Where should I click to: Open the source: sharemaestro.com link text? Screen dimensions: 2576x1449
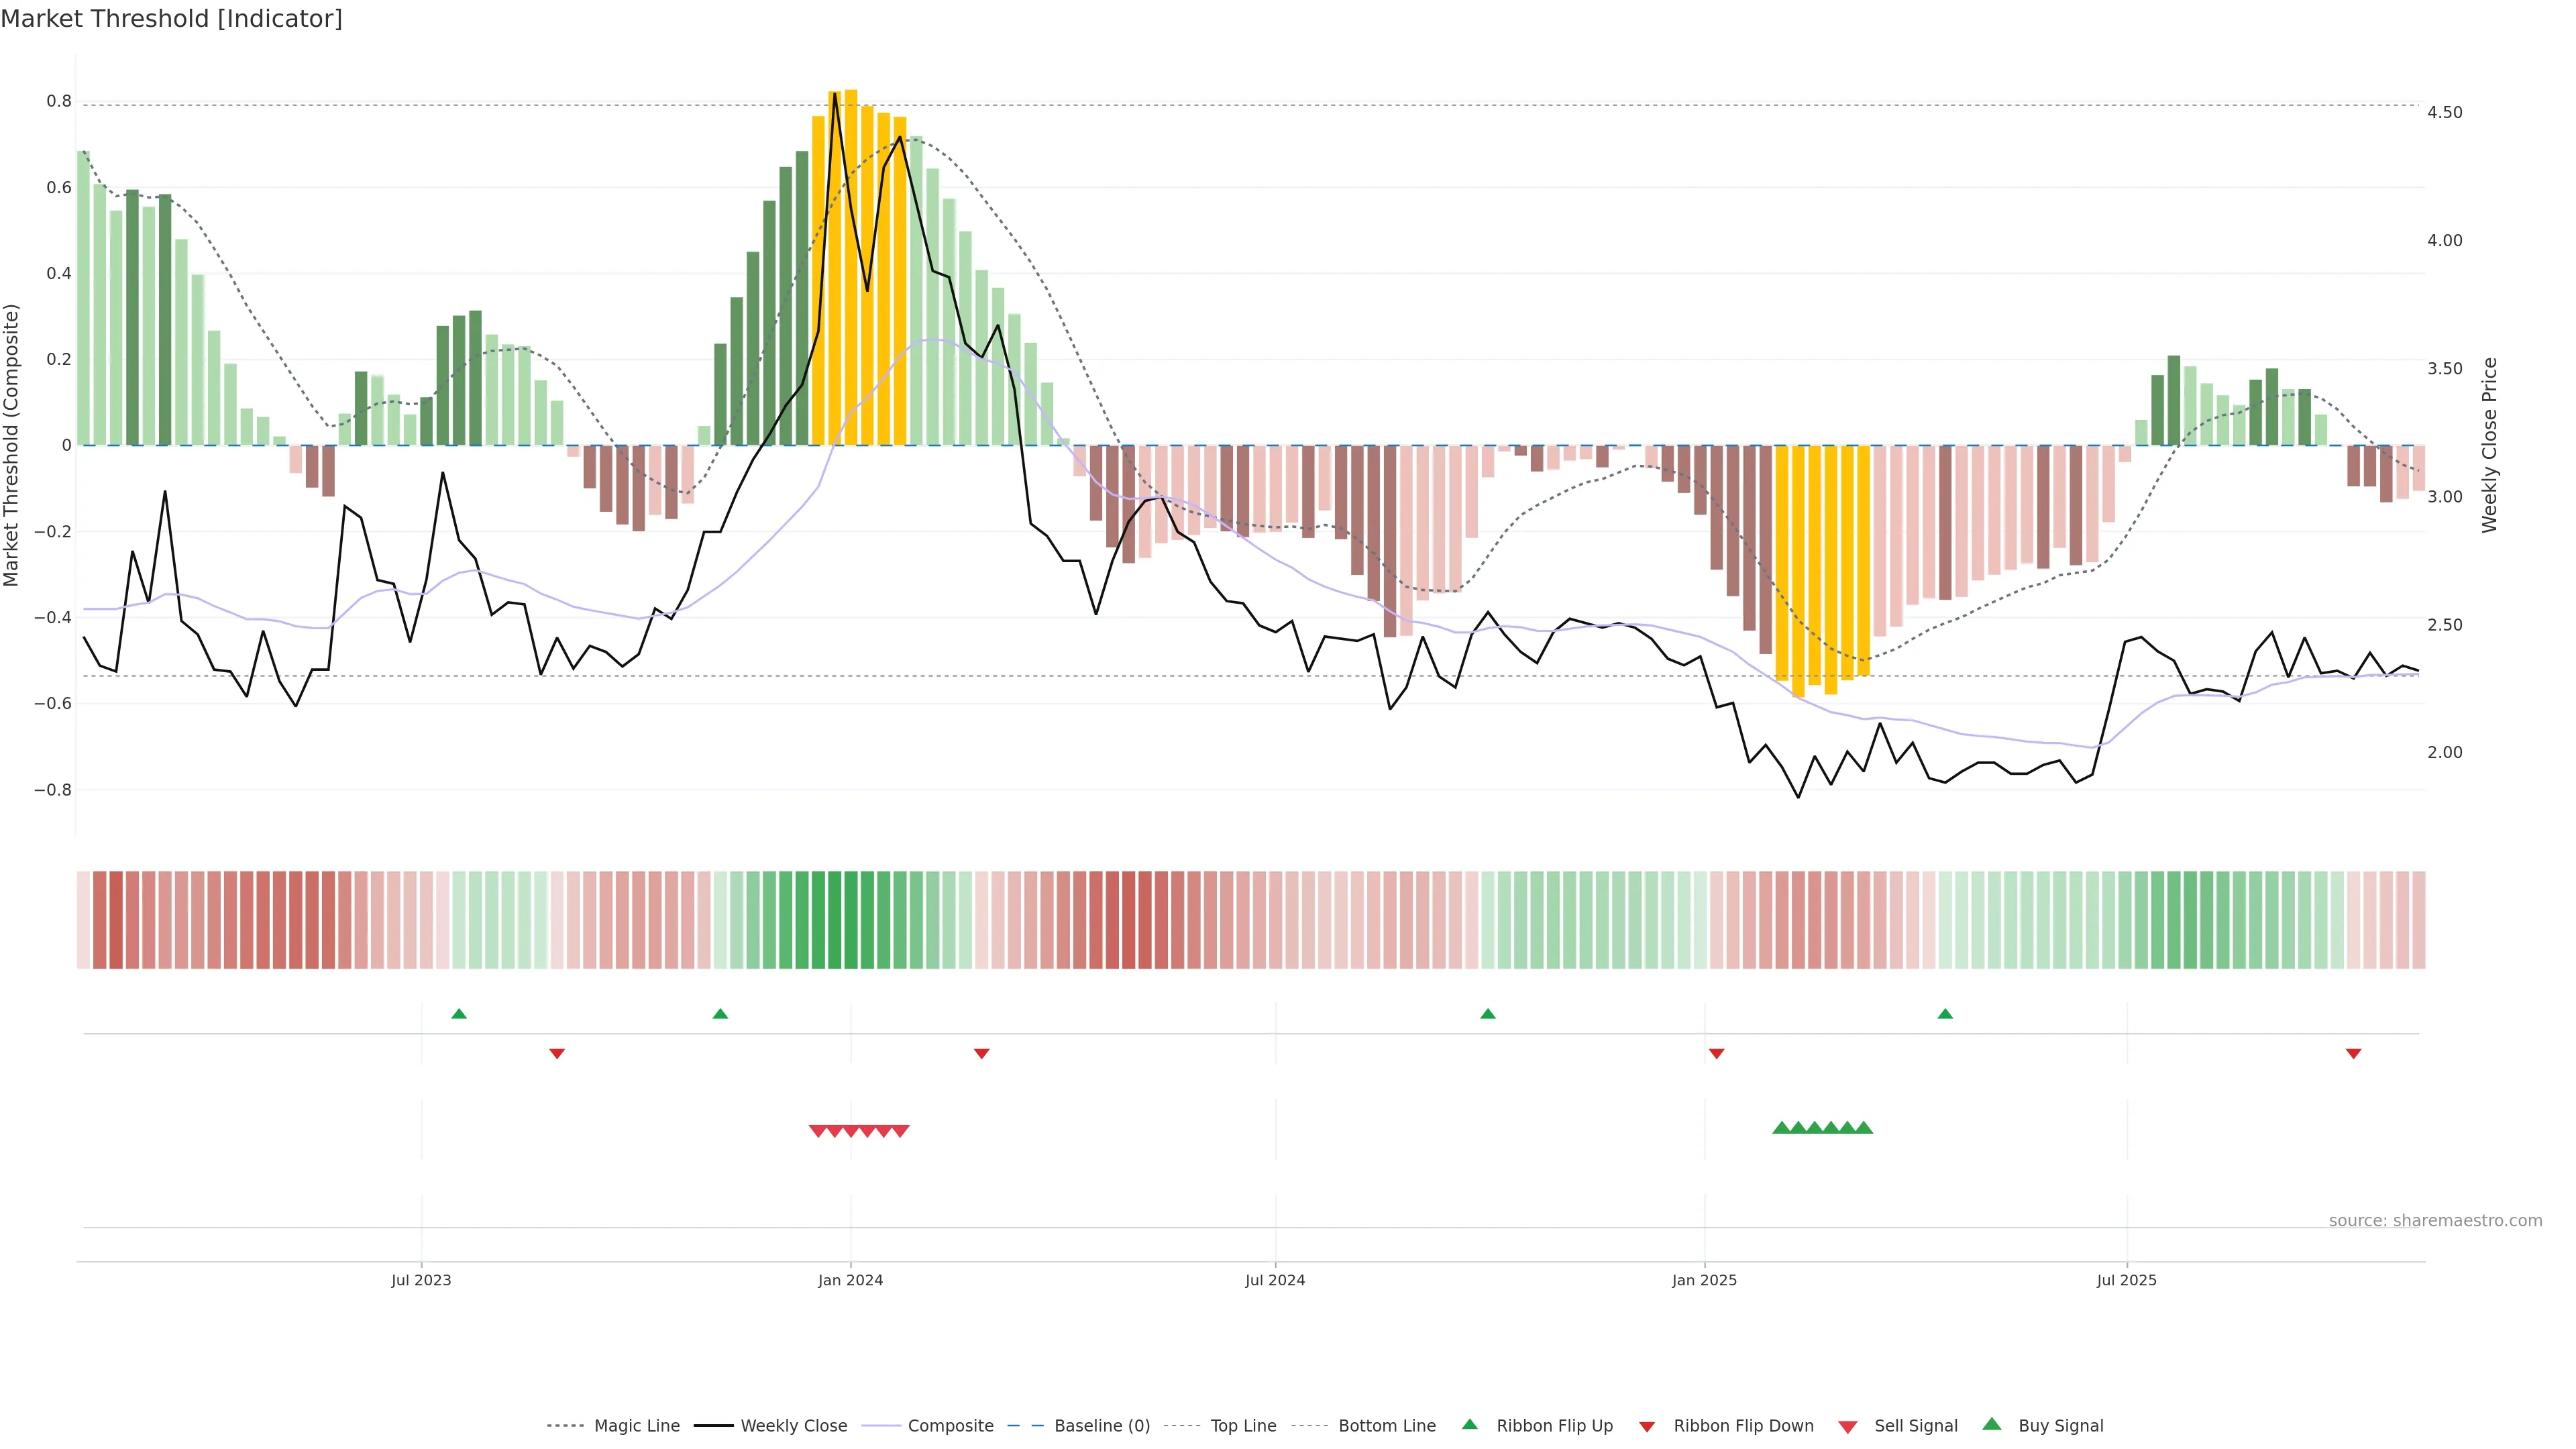[2435, 1220]
